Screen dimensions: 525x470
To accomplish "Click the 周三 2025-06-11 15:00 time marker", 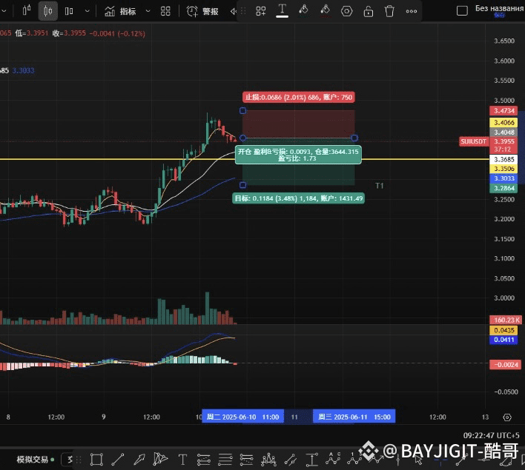I will click(354, 417).
